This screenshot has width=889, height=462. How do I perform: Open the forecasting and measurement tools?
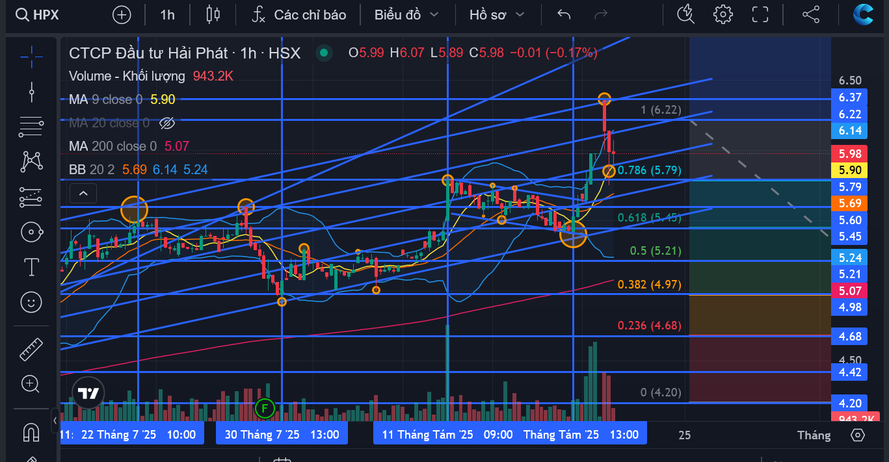click(31, 196)
